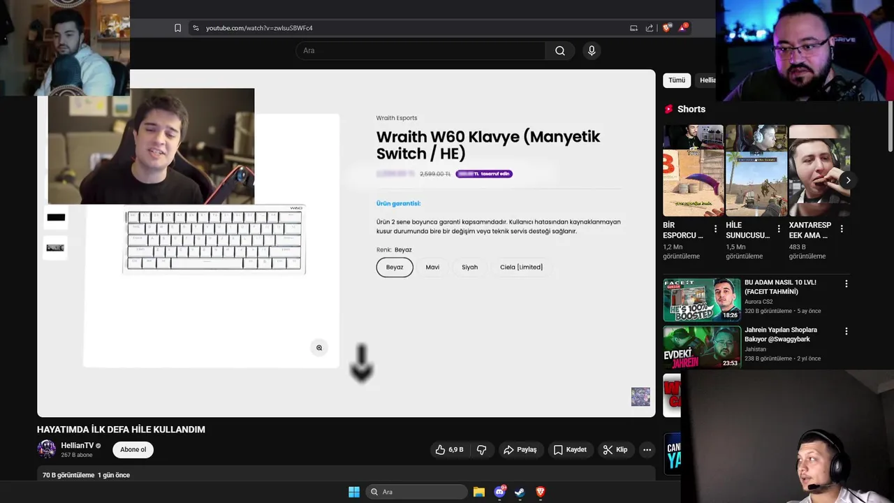Screen dimensions: 894x503
Task: Select the lower product thumbnail under black one
Action: click(x=56, y=247)
